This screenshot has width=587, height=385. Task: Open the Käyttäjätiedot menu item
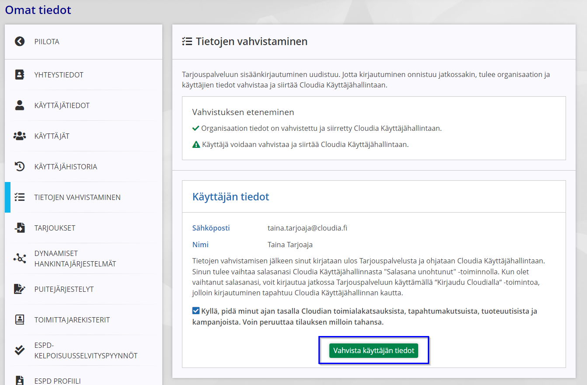click(x=84, y=105)
